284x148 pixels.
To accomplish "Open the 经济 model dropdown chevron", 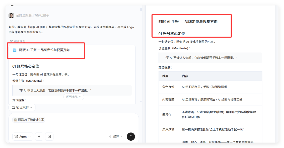I will 121,137.
